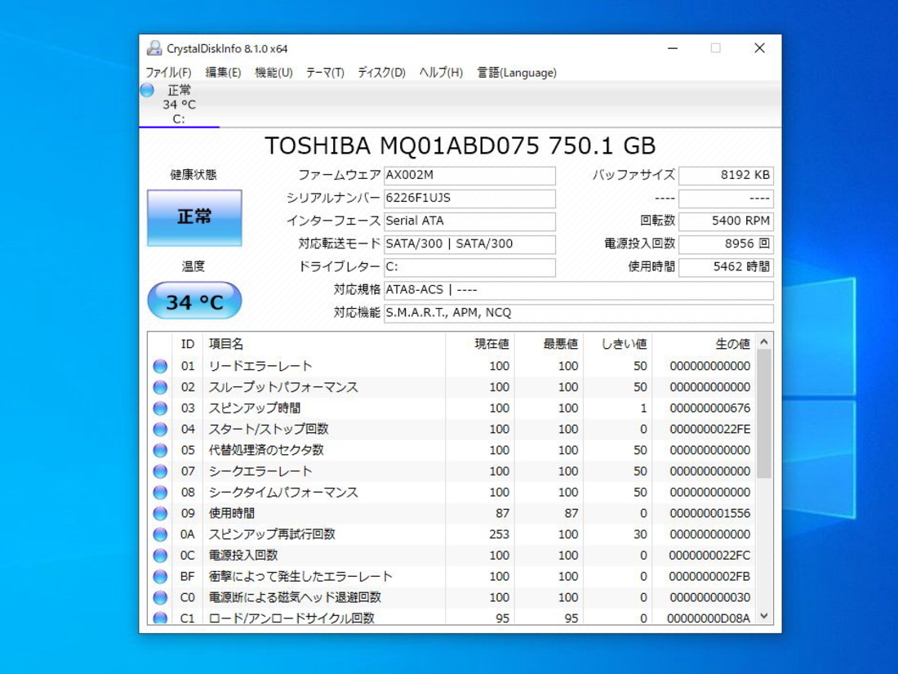This screenshot has height=674, width=898.
Task: Click the power-on hours field 5462 時間
Action: (726, 267)
